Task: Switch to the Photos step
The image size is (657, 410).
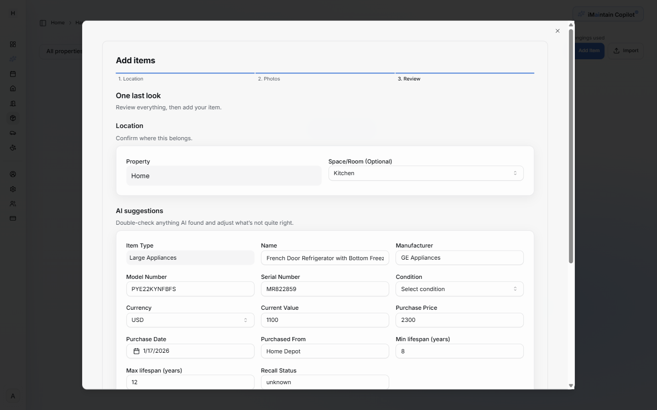Action: pyautogui.click(x=269, y=78)
